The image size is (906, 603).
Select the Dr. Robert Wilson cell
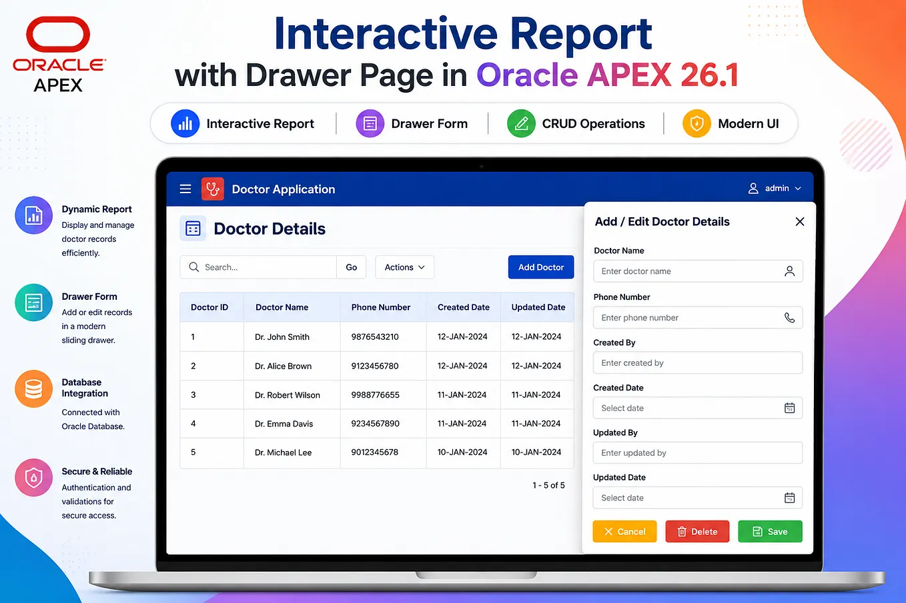pos(292,395)
